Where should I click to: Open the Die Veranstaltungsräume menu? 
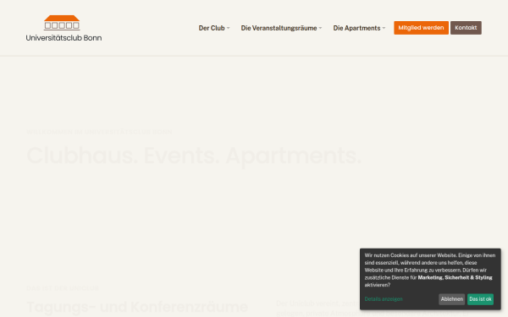point(279,28)
